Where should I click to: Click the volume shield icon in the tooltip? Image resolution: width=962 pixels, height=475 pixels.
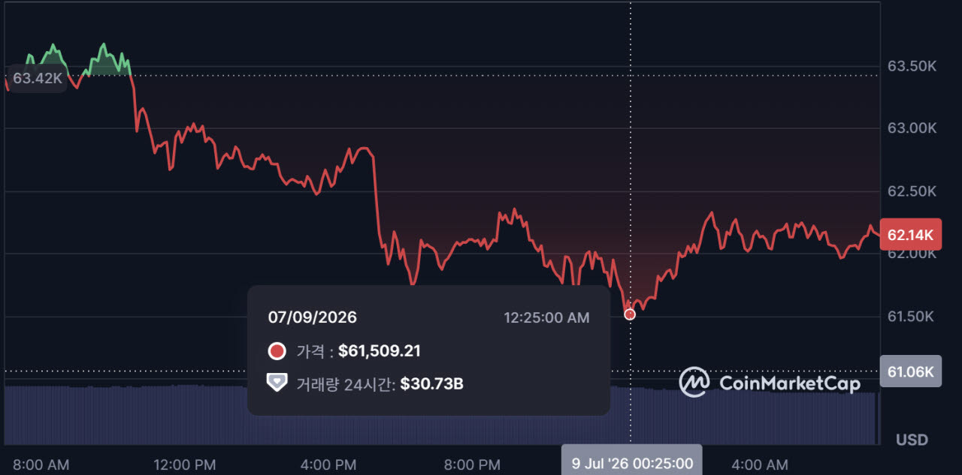(277, 383)
